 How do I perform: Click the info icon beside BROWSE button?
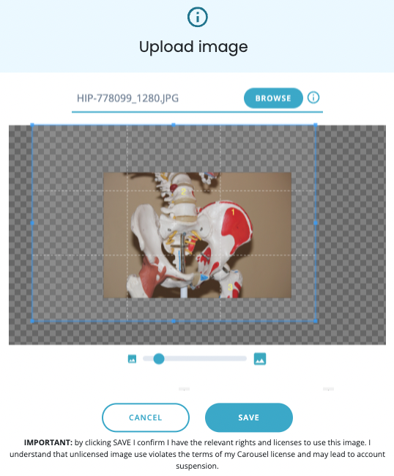pyautogui.click(x=313, y=97)
